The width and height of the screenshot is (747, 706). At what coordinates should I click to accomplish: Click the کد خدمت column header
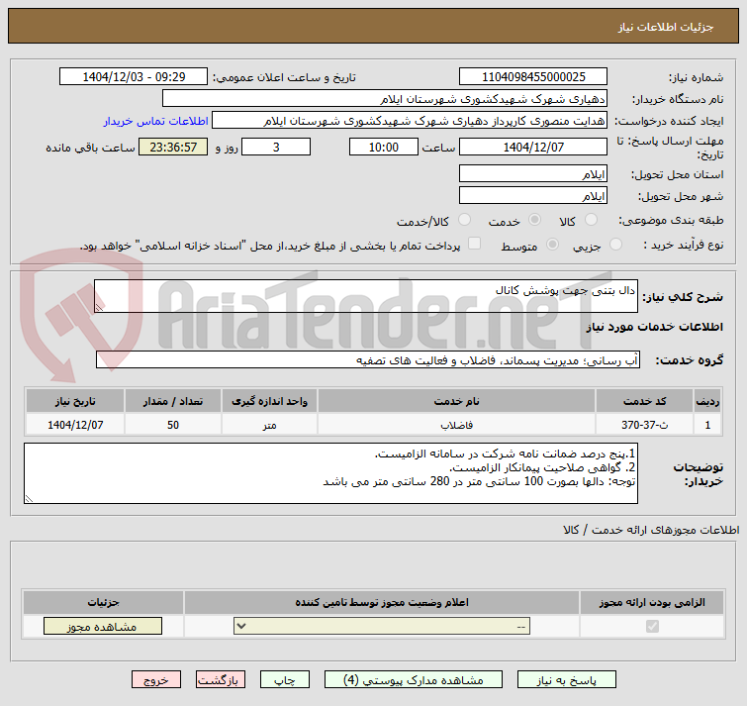[x=644, y=401]
